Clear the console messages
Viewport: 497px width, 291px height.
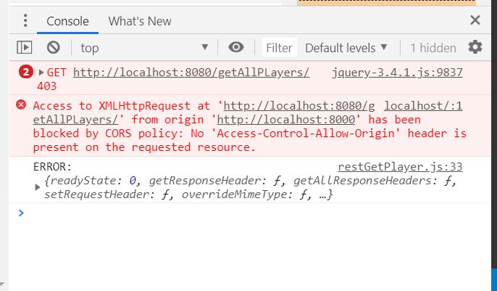(54, 48)
